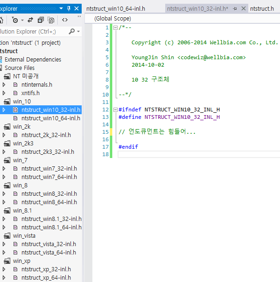Image resolution: width=280 pixels, height=282 pixels.
Task: Click the Collapse All icon
Action: pos(41,20)
